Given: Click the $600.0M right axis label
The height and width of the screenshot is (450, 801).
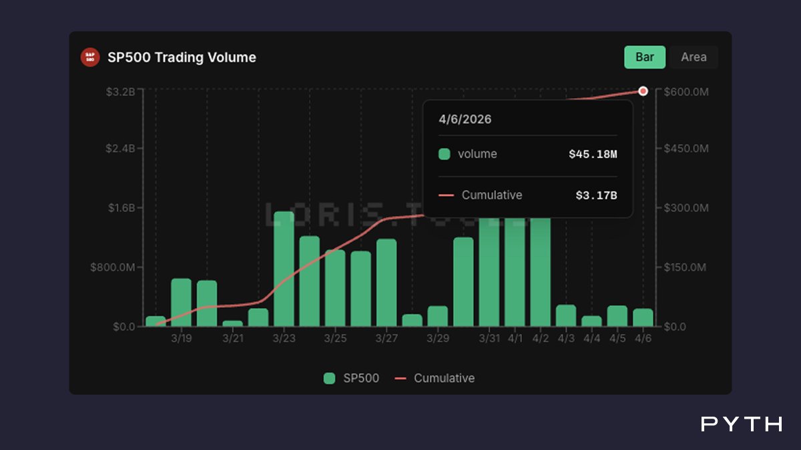Looking at the screenshot, I should [686, 91].
